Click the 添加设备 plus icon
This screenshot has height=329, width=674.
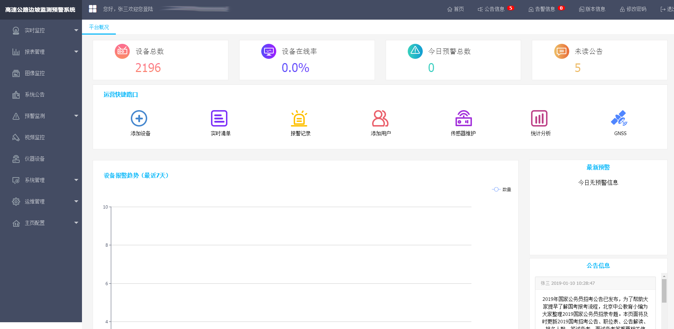(x=139, y=119)
